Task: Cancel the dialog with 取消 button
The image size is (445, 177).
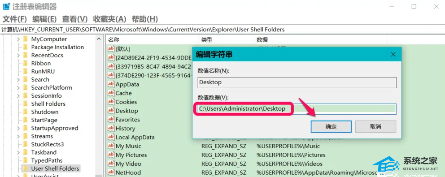Action: (x=375, y=126)
